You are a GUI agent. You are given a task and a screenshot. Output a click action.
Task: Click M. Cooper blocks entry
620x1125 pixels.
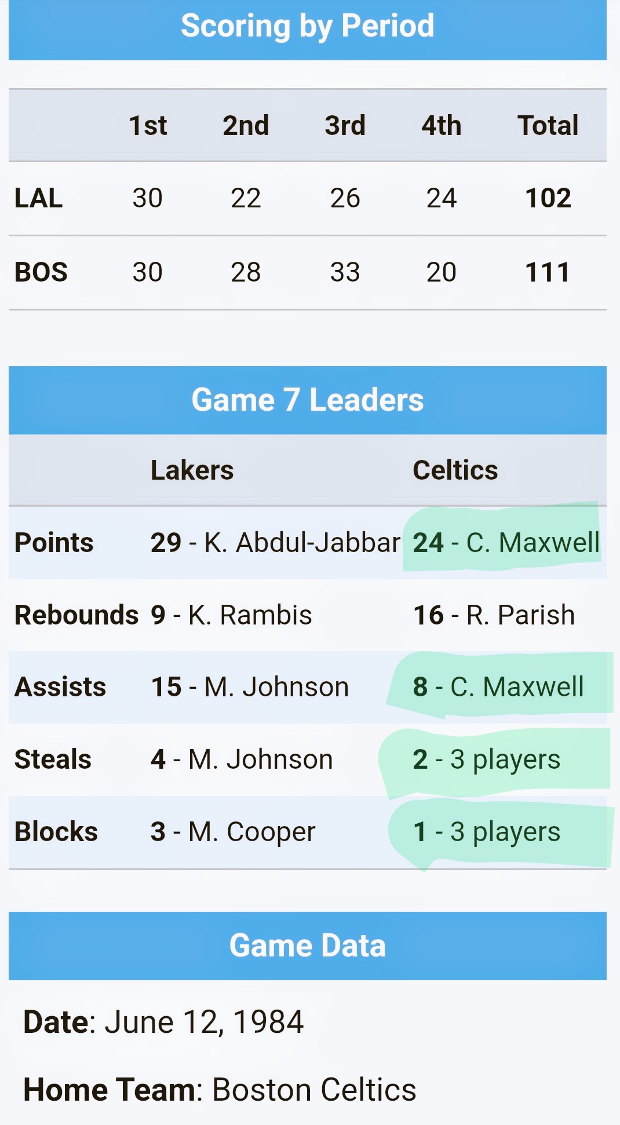233,832
